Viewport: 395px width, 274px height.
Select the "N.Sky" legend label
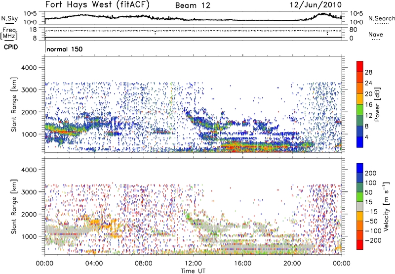[9, 18]
